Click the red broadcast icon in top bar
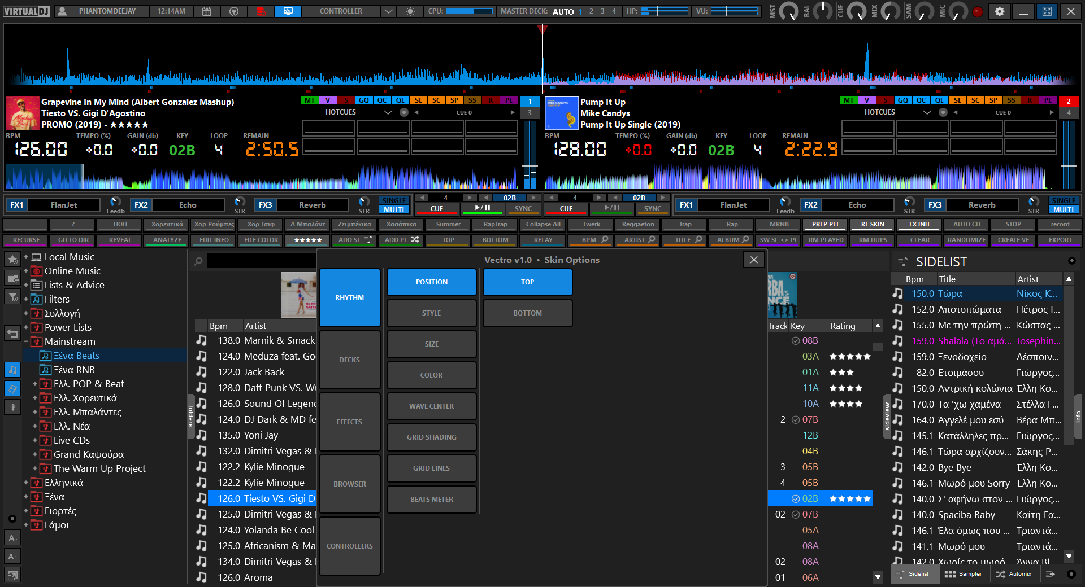 pyautogui.click(x=261, y=11)
